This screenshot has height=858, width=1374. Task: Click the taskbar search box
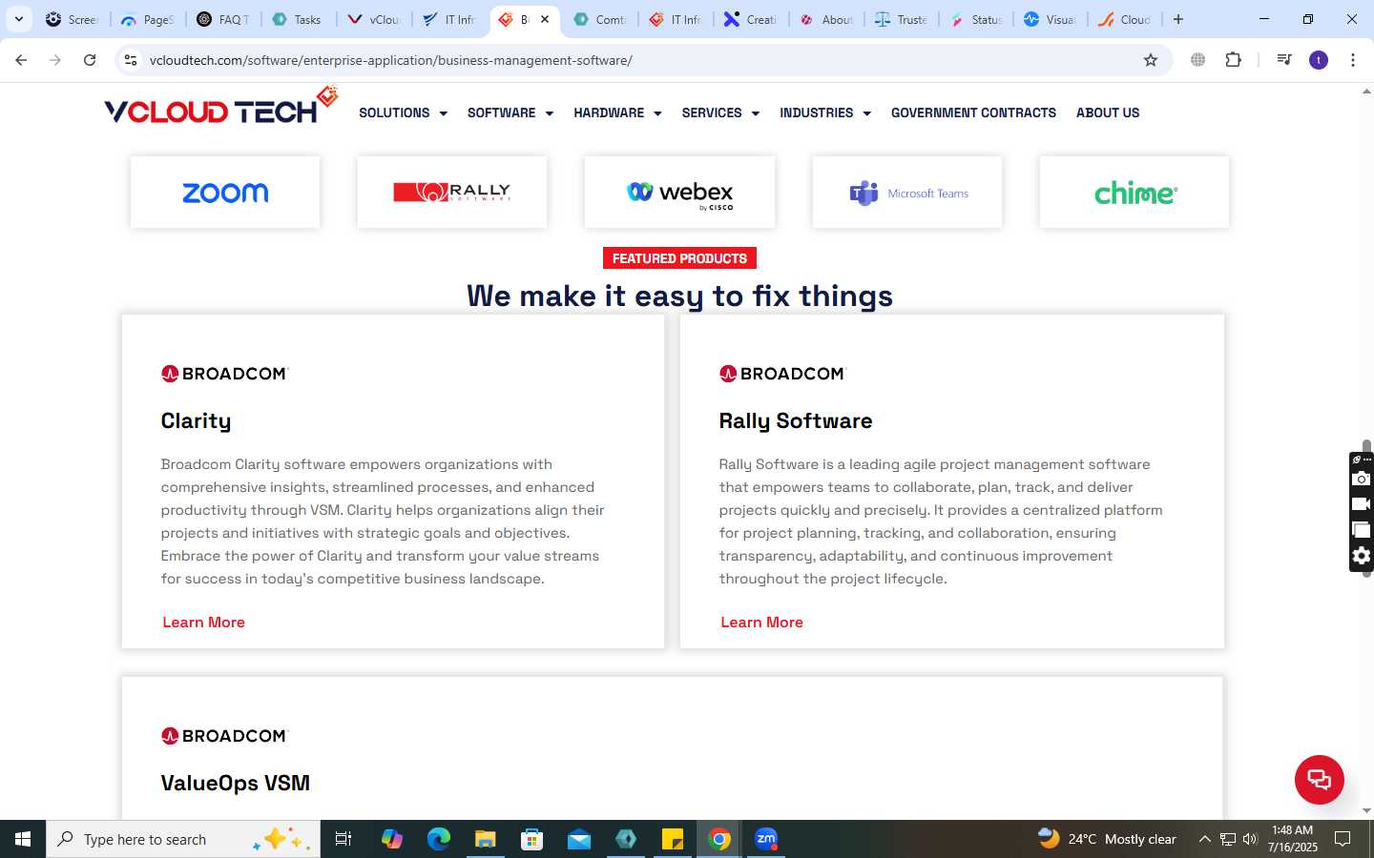[183, 839]
